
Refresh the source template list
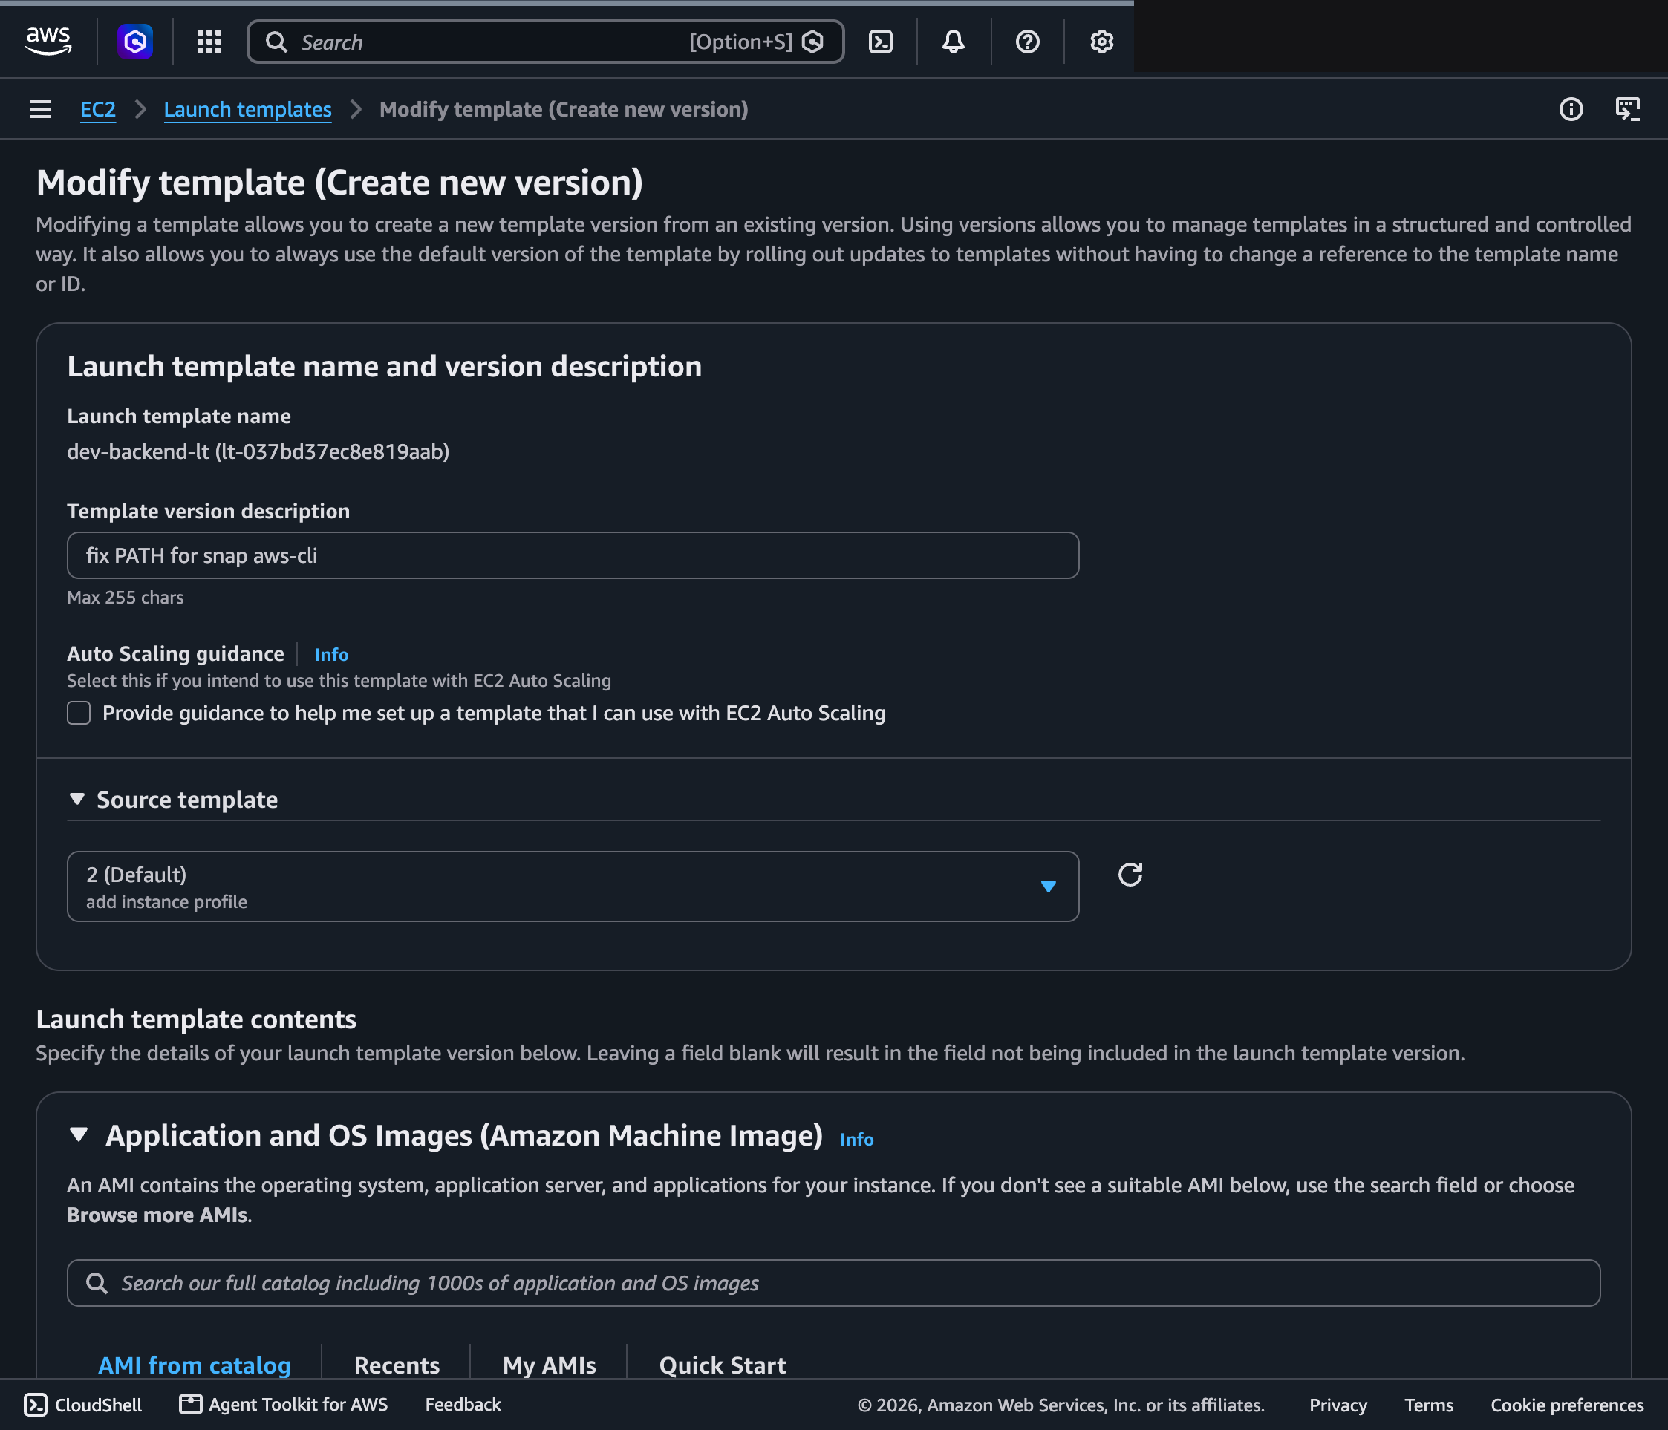pyautogui.click(x=1130, y=874)
